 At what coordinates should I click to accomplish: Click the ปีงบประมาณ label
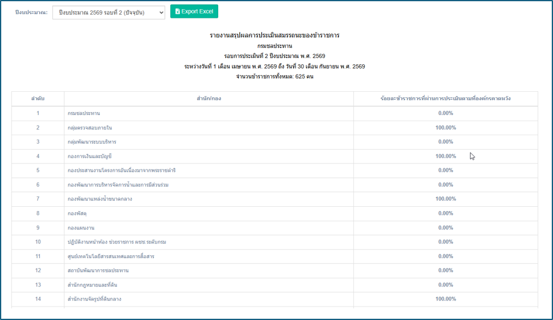coord(31,12)
